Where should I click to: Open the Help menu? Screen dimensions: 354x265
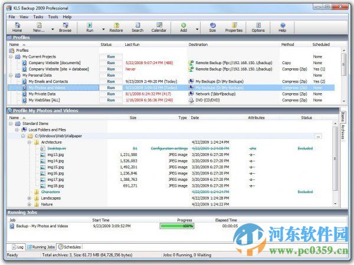[x=67, y=17]
